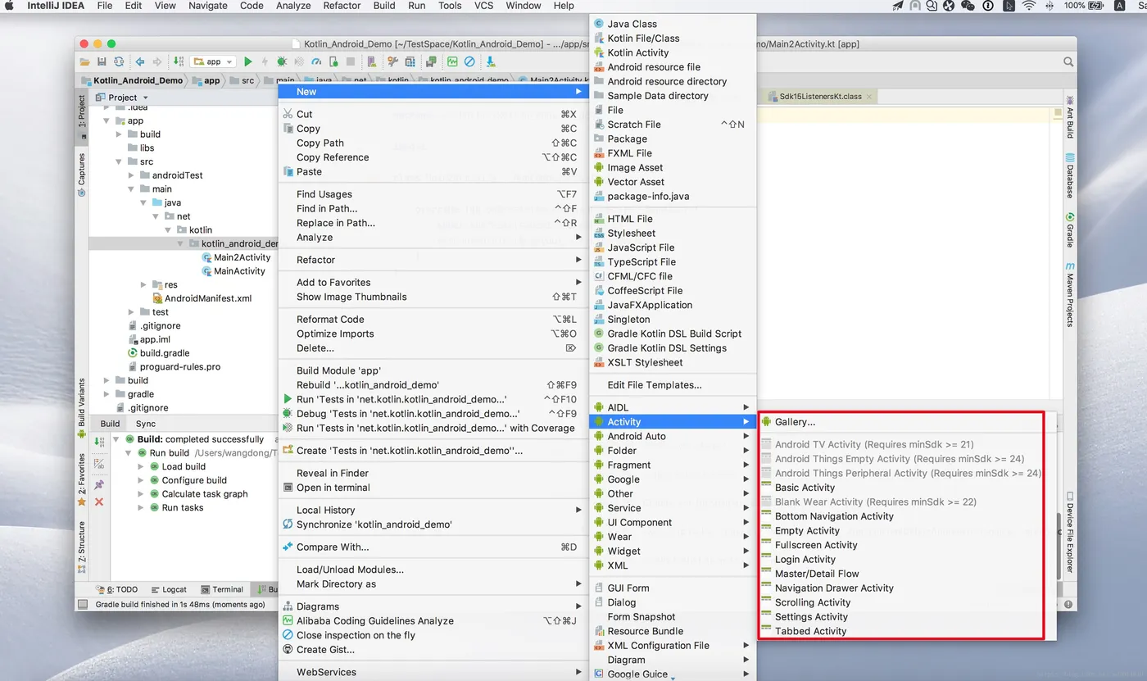
Task: Click the Profile app gauge icon
Action: tap(317, 61)
